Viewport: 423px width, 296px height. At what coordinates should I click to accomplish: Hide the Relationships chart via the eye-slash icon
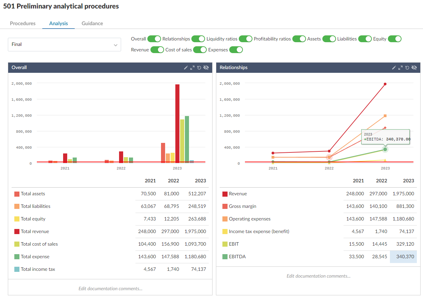tap(414, 67)
